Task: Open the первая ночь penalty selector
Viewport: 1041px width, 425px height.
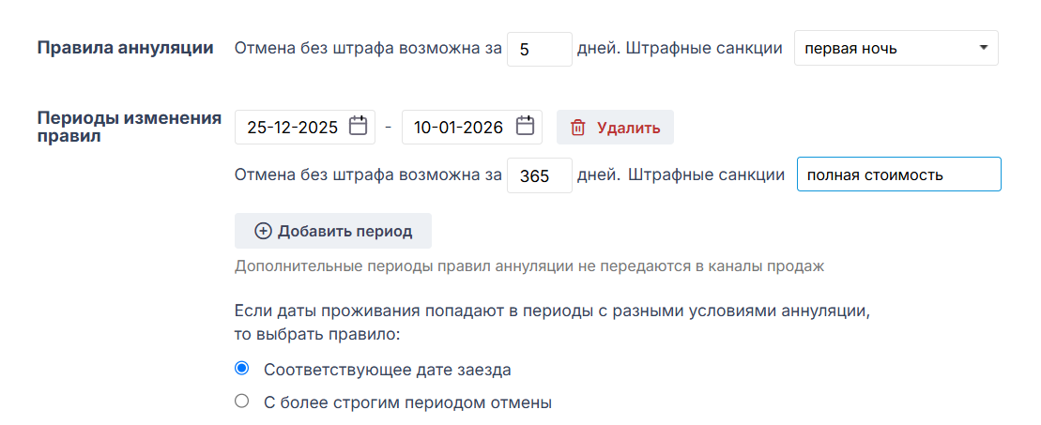Action: coord(882,49)
